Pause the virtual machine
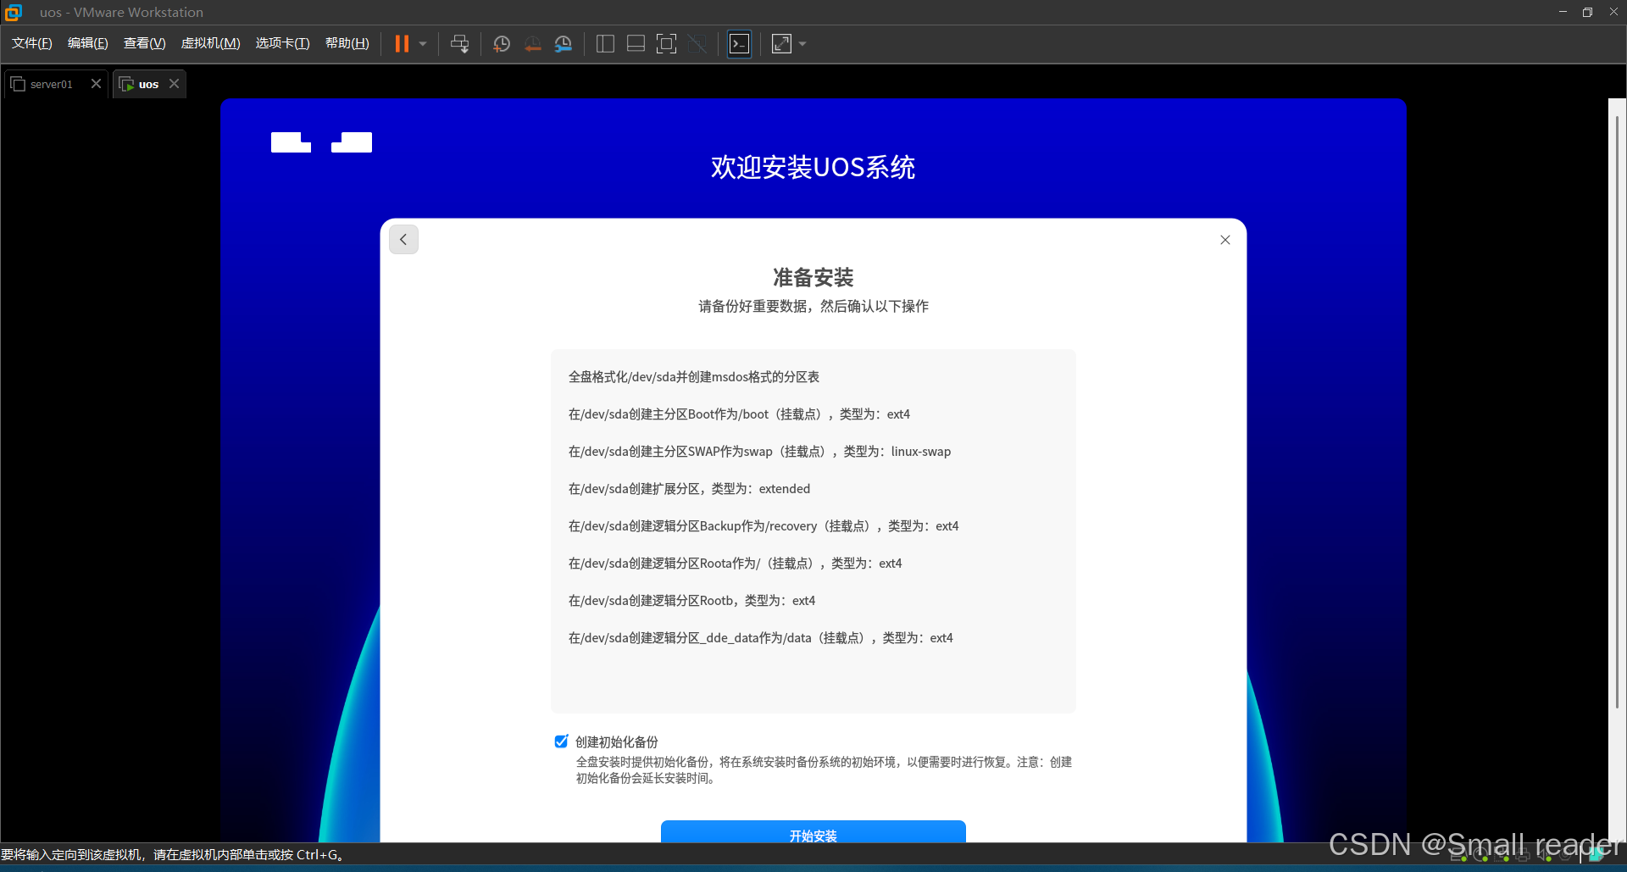Viewport: 1627px width, 872px height. tap(402, 44)
